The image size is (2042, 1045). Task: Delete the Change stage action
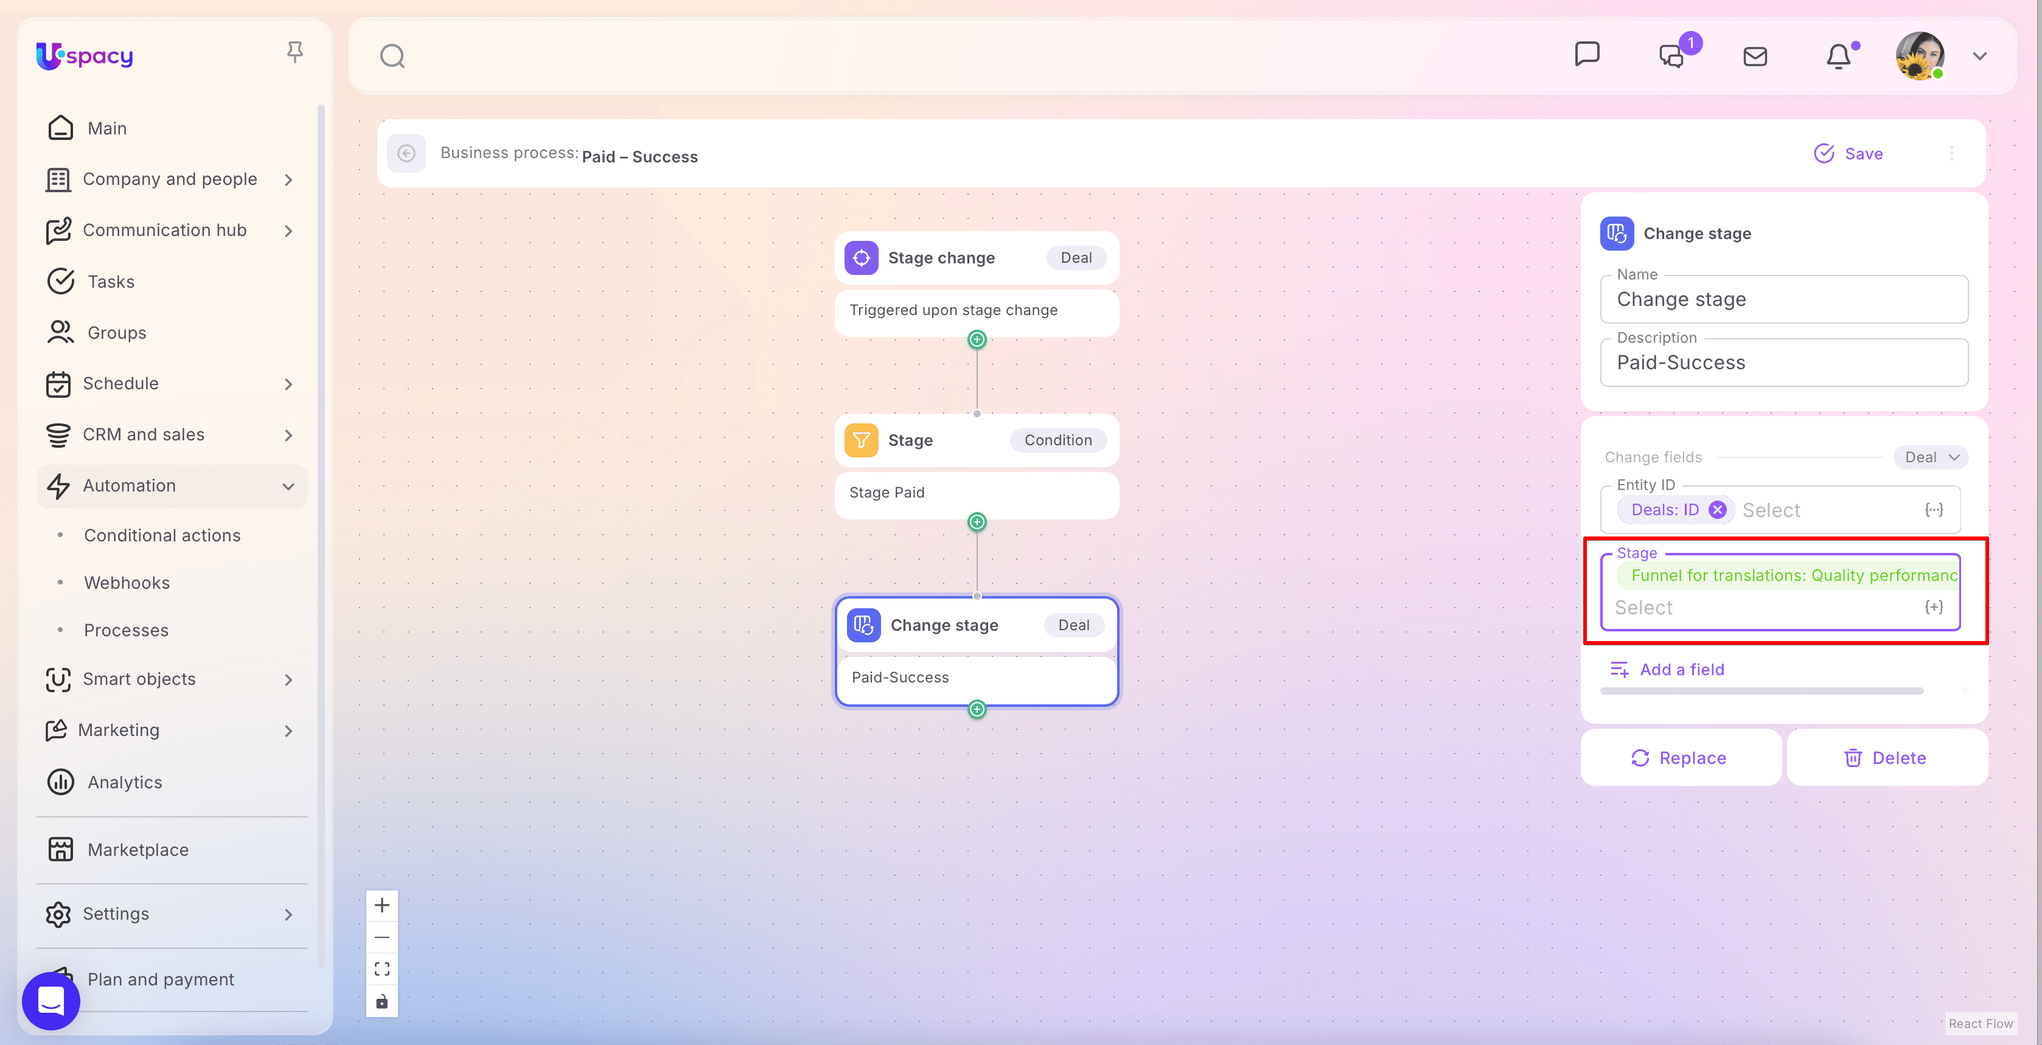click(x=1886, y=757)
